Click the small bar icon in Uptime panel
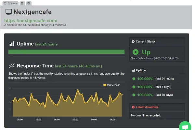195x130 pixels. pos(133,70)
